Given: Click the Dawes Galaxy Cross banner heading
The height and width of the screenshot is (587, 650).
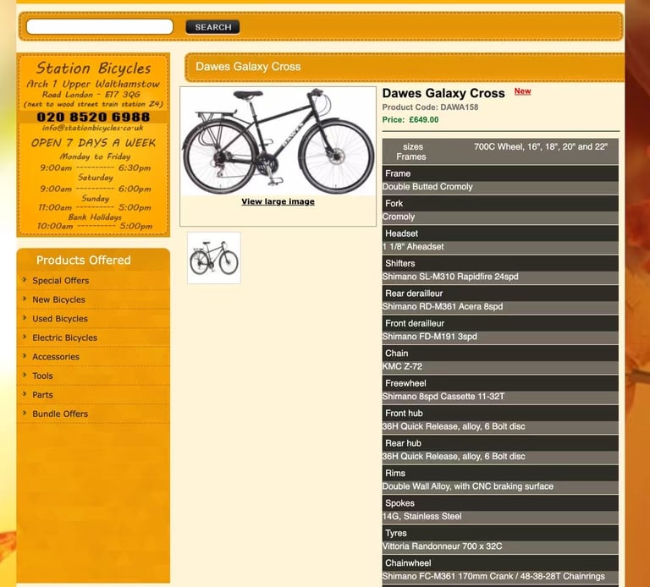Looking at the screenshot, I should pos(248,67).
